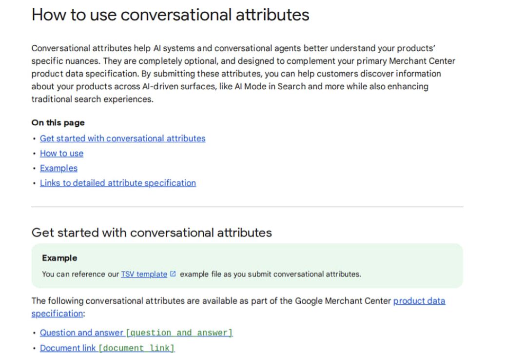Viewport: 505px width, 353px height.
Task: Click the 'Get started with conversational attributes' section heading
Action: (x=152, y=233)
